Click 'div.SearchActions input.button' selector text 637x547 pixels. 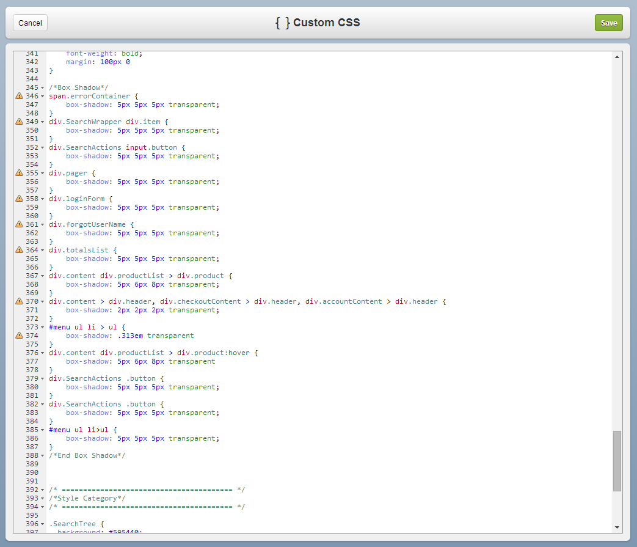pyautogui.click(x=113, y=147)
